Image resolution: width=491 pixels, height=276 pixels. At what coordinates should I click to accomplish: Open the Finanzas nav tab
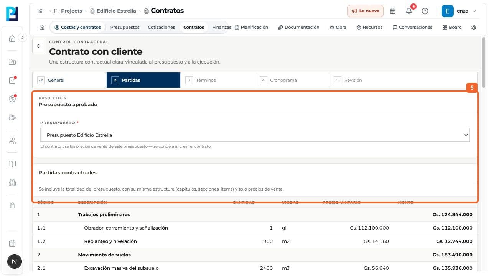pyautogui.click(x=222, y=27)
